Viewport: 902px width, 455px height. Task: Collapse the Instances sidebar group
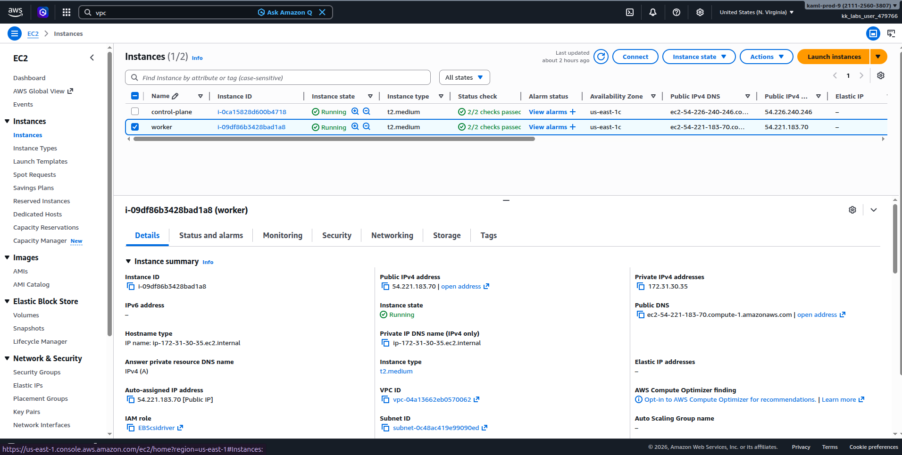[x=7, y=121]
